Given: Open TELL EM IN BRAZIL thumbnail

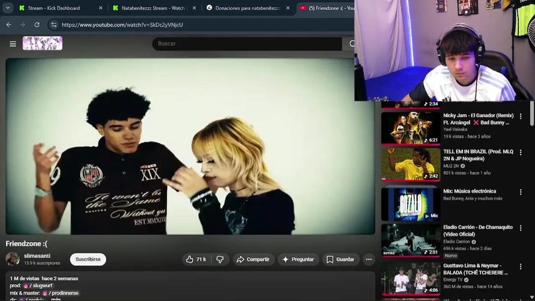Looking at the screenshot, I should point(410,164).
